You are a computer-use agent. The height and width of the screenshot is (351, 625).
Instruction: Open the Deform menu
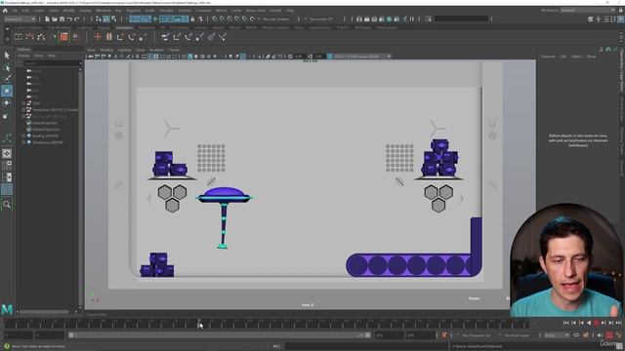tap(185, 11)
